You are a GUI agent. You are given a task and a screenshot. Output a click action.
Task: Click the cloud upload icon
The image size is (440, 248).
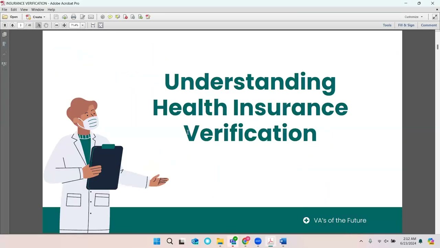65,17
